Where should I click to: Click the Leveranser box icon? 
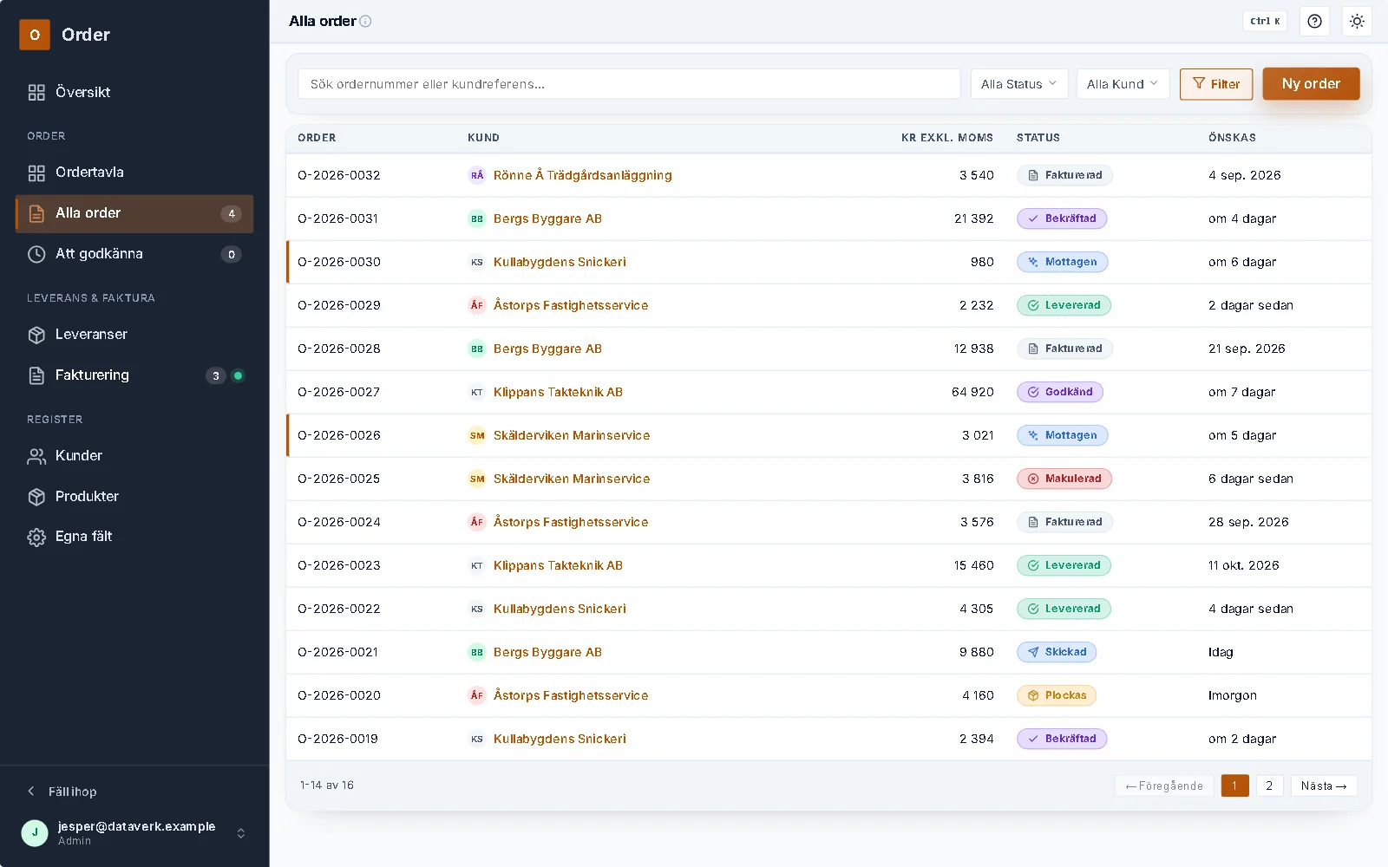(x=36, y=335)
